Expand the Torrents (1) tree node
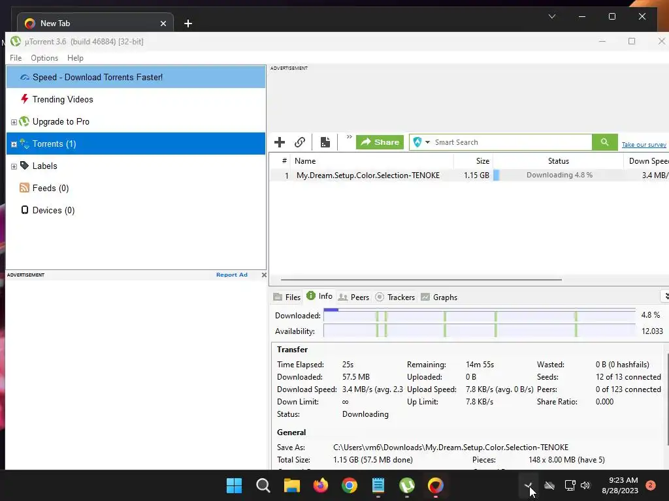Screen dimensions: 669x501 click(x=14, y=144)
